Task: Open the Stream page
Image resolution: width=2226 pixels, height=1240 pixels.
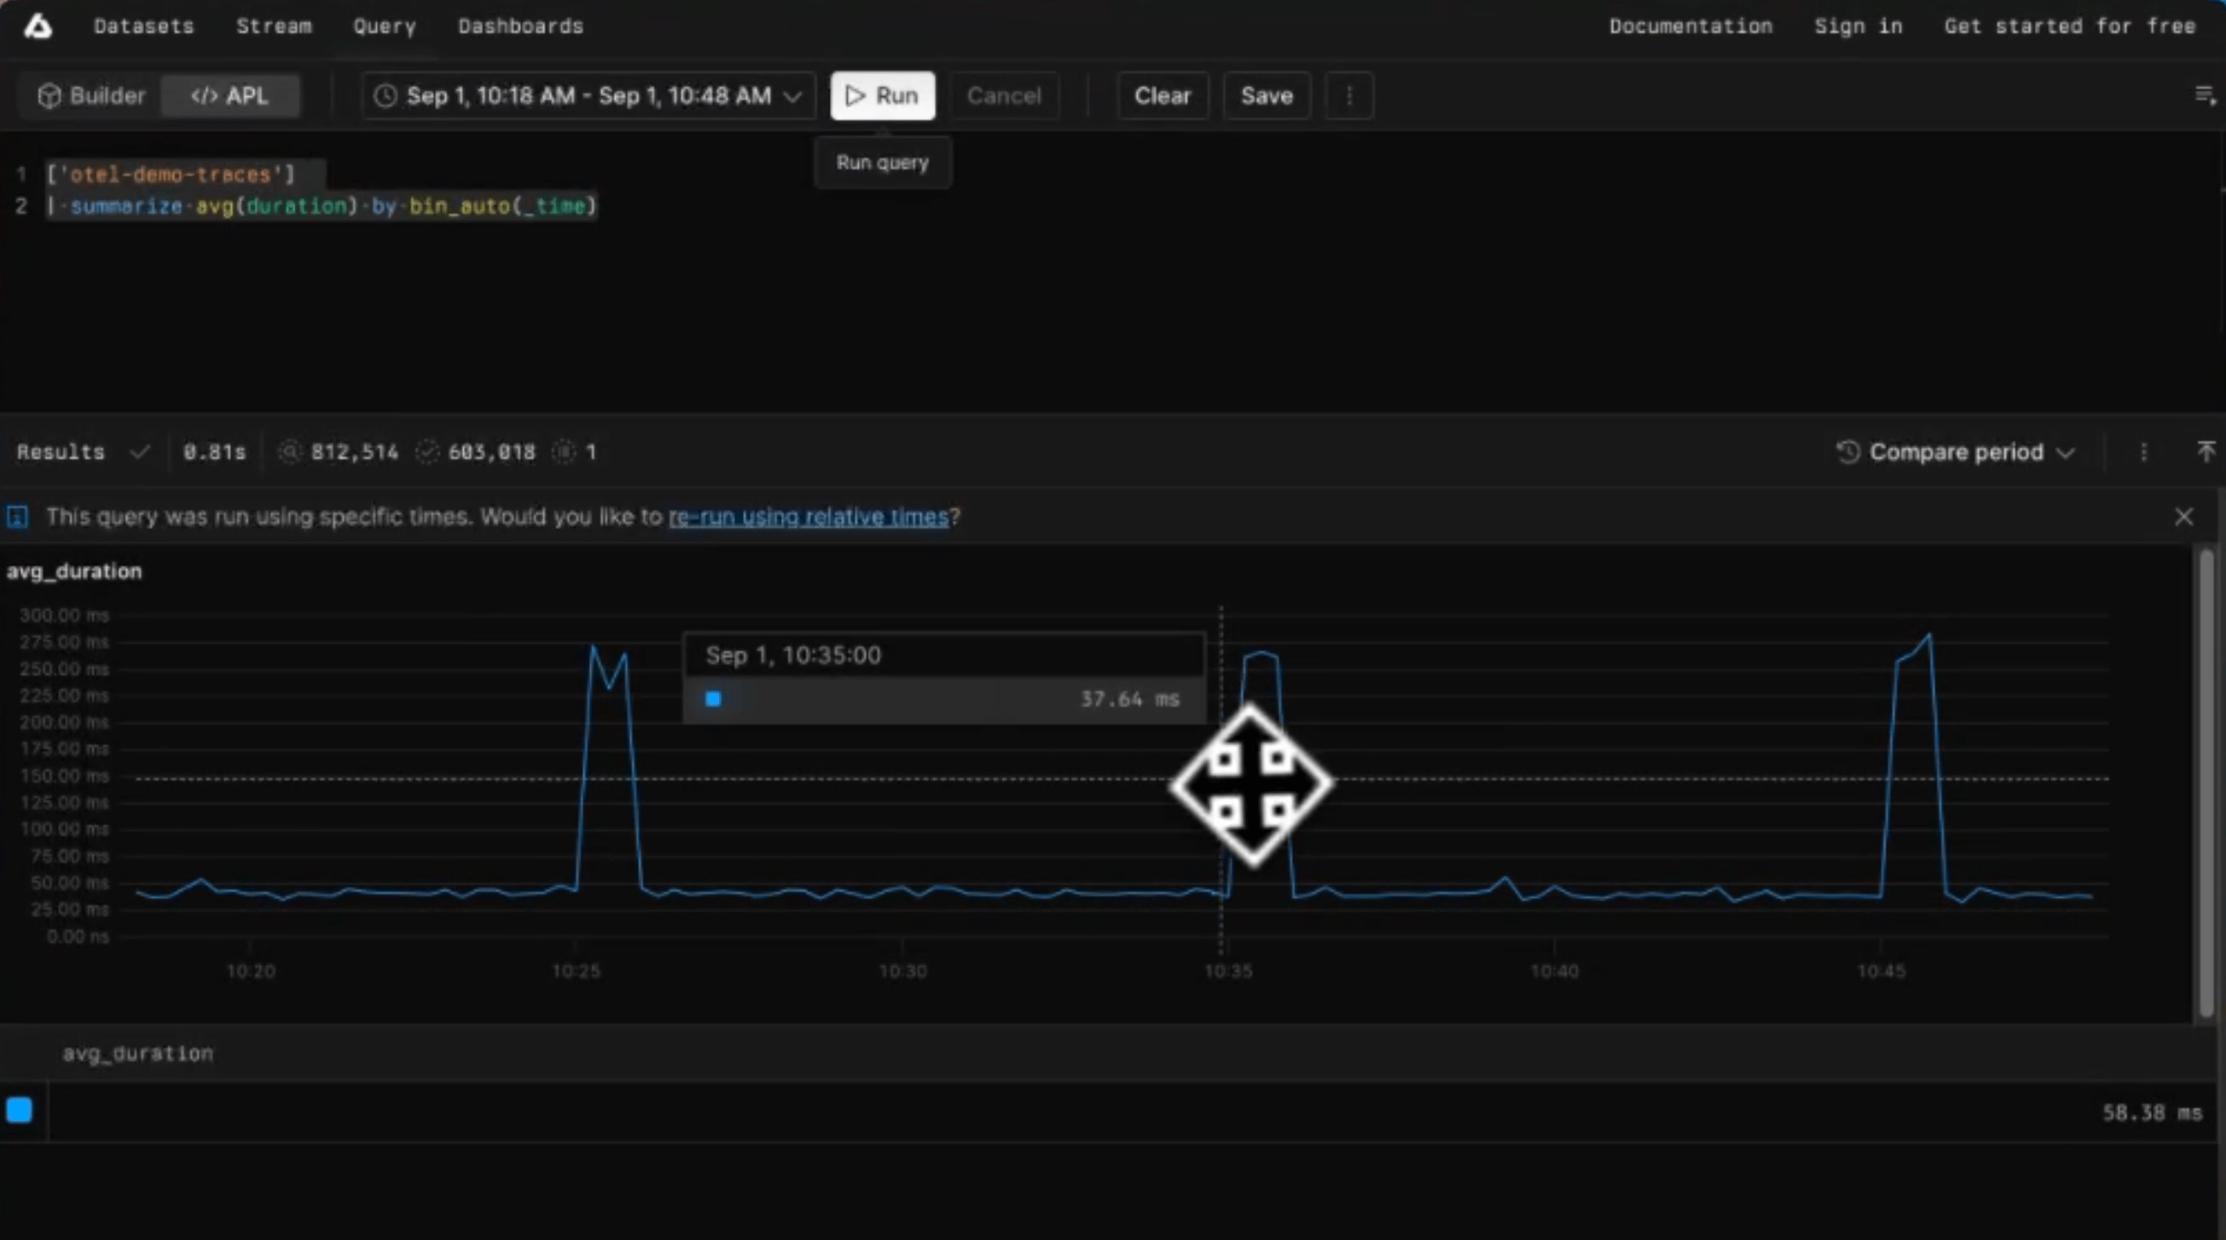Action: 274,26
